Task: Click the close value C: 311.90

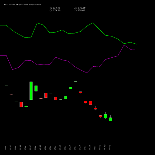Action: (x=55, y=8)
